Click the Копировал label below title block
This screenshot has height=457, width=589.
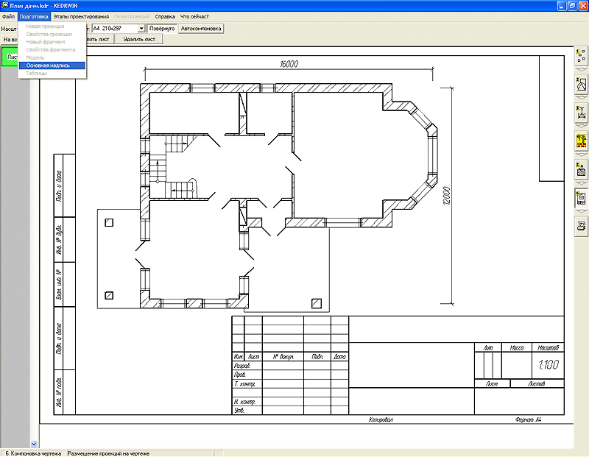point(381,419)
